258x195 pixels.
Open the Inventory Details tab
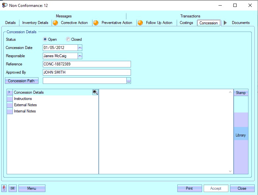tap(35, 23)
